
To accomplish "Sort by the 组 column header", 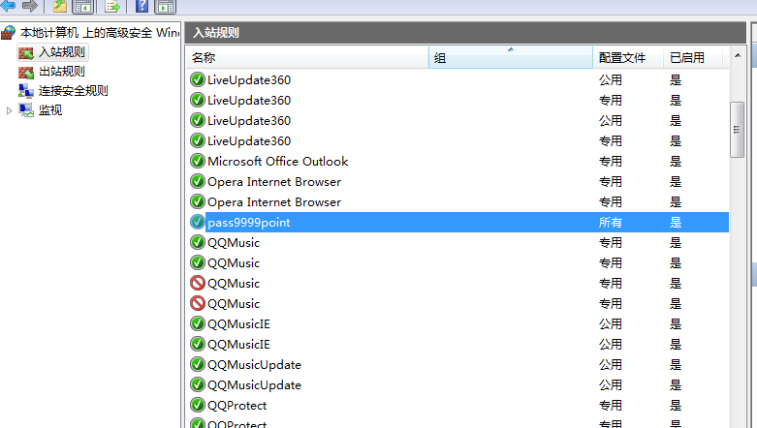I will tap(510, 58).
